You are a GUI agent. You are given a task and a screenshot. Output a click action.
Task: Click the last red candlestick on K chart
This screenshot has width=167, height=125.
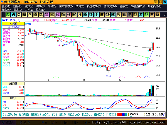click(153, 46)
